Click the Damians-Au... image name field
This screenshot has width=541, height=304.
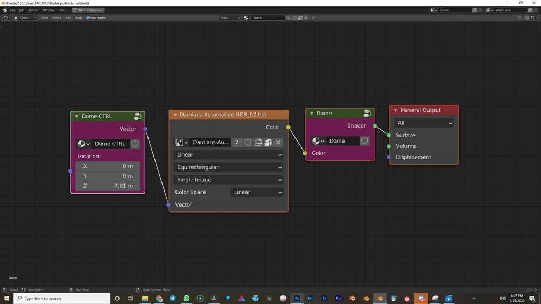pyautogui.click(x=210, y=143)
